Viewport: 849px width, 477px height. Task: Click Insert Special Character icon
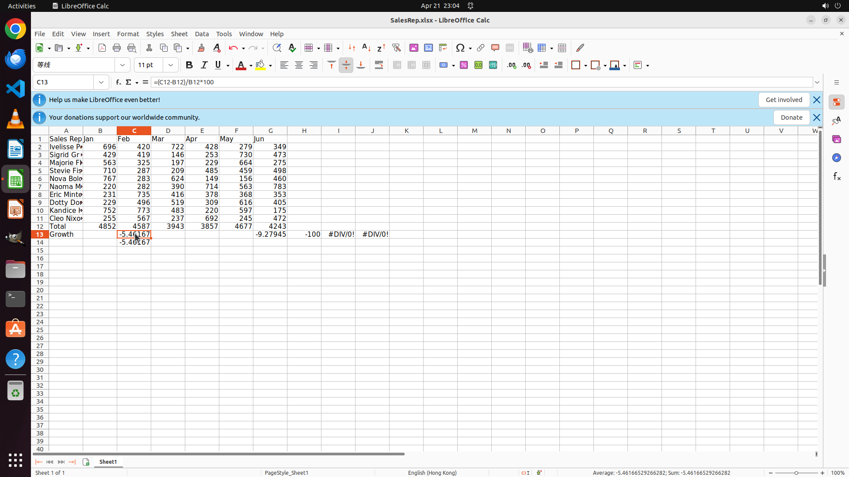tap(460, 48)
